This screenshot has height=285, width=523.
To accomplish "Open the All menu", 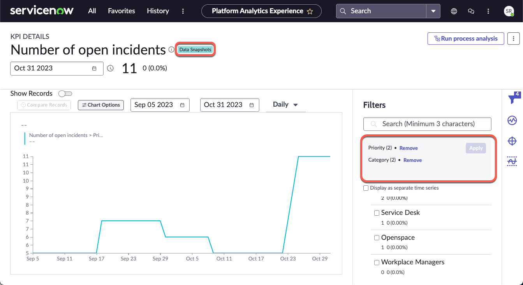I will tap(92, 11).
